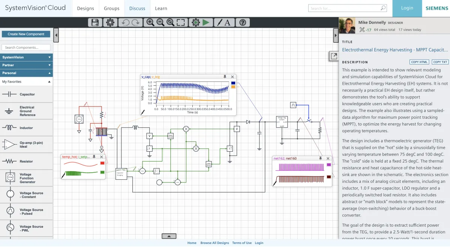The width and height of the screenshot is (450, 248).
Task: Select the MPPT-TEG block in schematic
Action: click(121, 173)
